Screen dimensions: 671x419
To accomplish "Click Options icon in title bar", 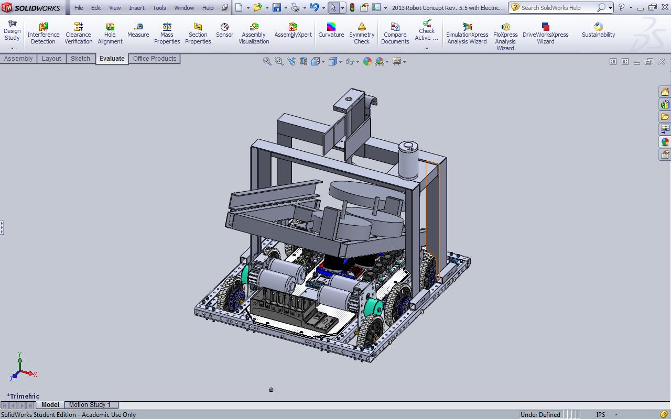I will click(376, 7).
